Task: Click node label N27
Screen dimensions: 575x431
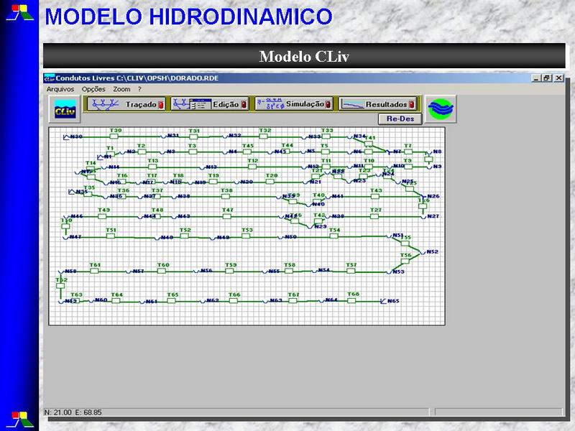Action: click(x=433, y=216)
